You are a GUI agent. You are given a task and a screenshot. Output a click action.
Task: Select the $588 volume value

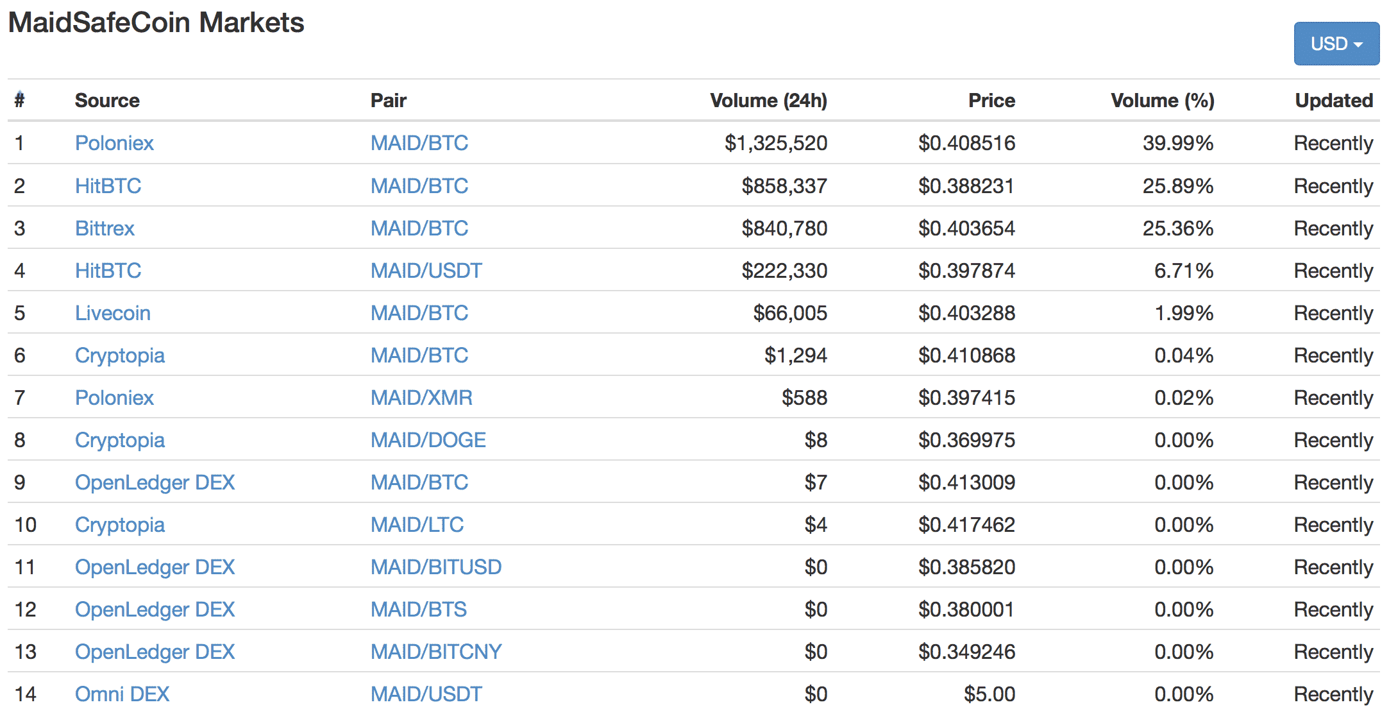point(805,397)
